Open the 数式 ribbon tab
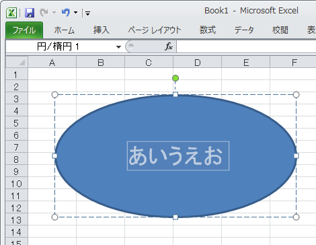316x245 pixels. point(208,30)
